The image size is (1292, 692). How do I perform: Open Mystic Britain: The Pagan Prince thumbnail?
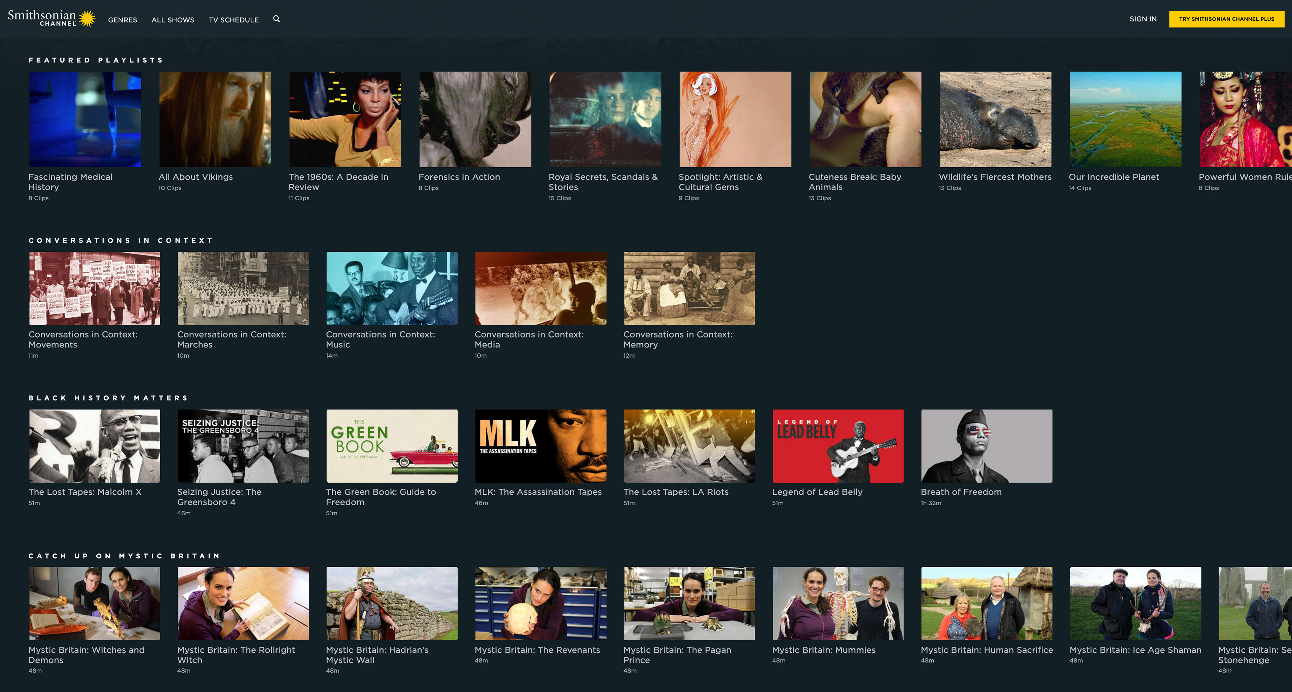690,604
